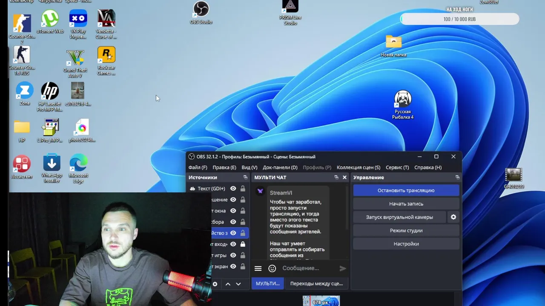Select the Grand Theft Auto V icon
Viewport: 545px width, 306px height.
tap(75, 64)
